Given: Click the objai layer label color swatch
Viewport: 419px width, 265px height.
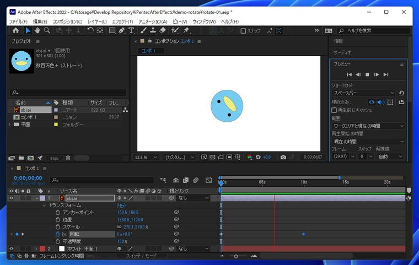Looking at the screenshot, I should coord(42,198).
